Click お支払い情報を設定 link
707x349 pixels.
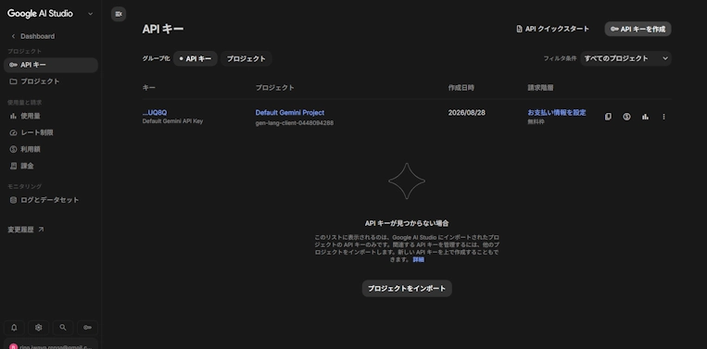(x=557, y=113)
